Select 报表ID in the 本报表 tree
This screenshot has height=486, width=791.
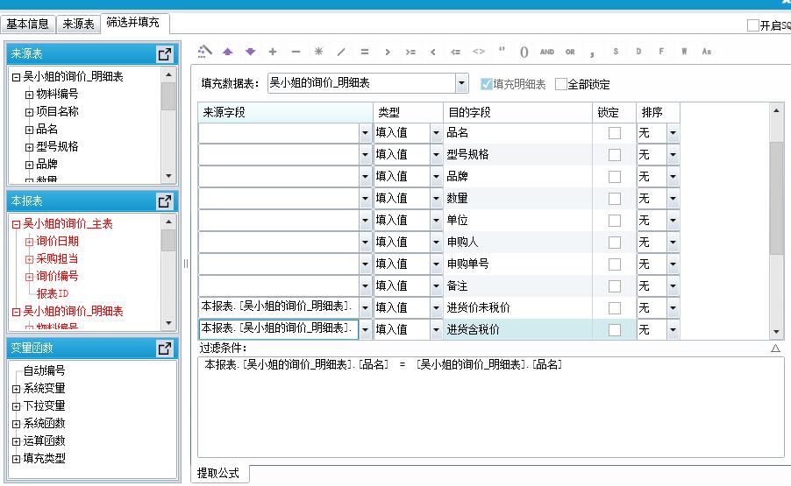click(x=53, y=293)
